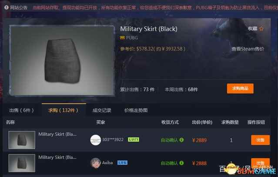278x177 pixels.
Task: Open avatar of buyer 303***3922
Action: tap(96, 140)
